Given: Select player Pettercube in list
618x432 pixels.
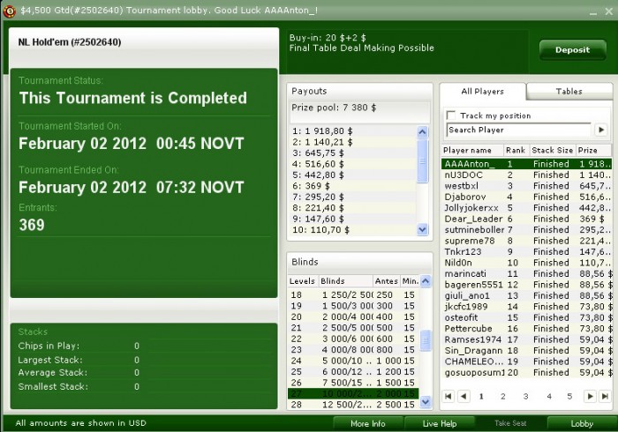Looking at the screenshot, I should click(x=526, y=329).
